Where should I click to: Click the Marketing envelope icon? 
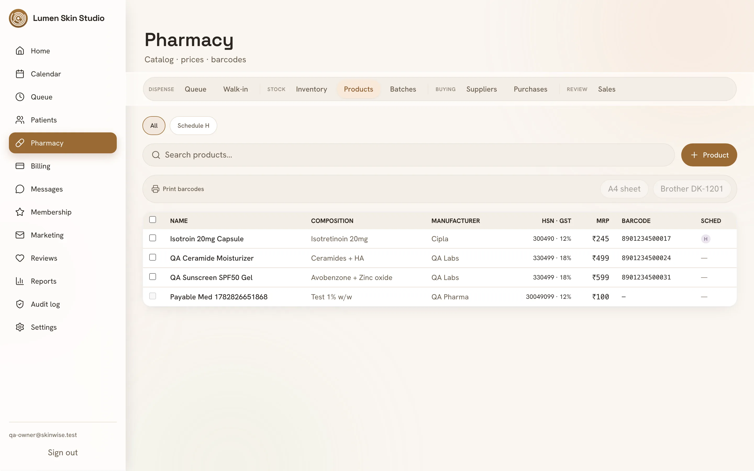coord(20,235)
